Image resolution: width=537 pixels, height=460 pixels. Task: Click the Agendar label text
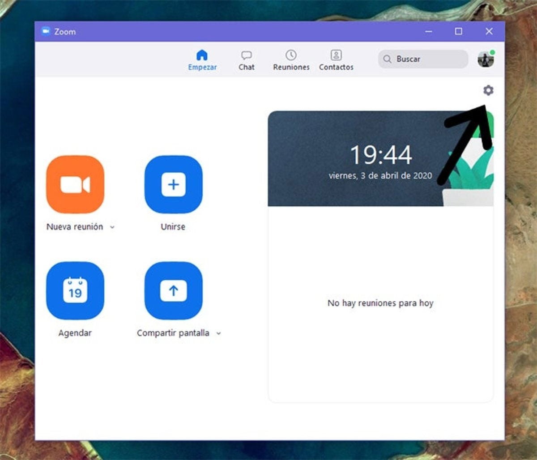coord(75,333)
